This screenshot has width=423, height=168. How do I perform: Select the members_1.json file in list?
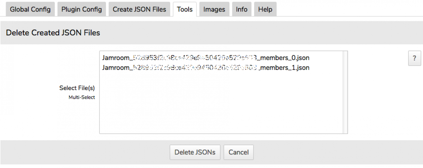(206, 68)
